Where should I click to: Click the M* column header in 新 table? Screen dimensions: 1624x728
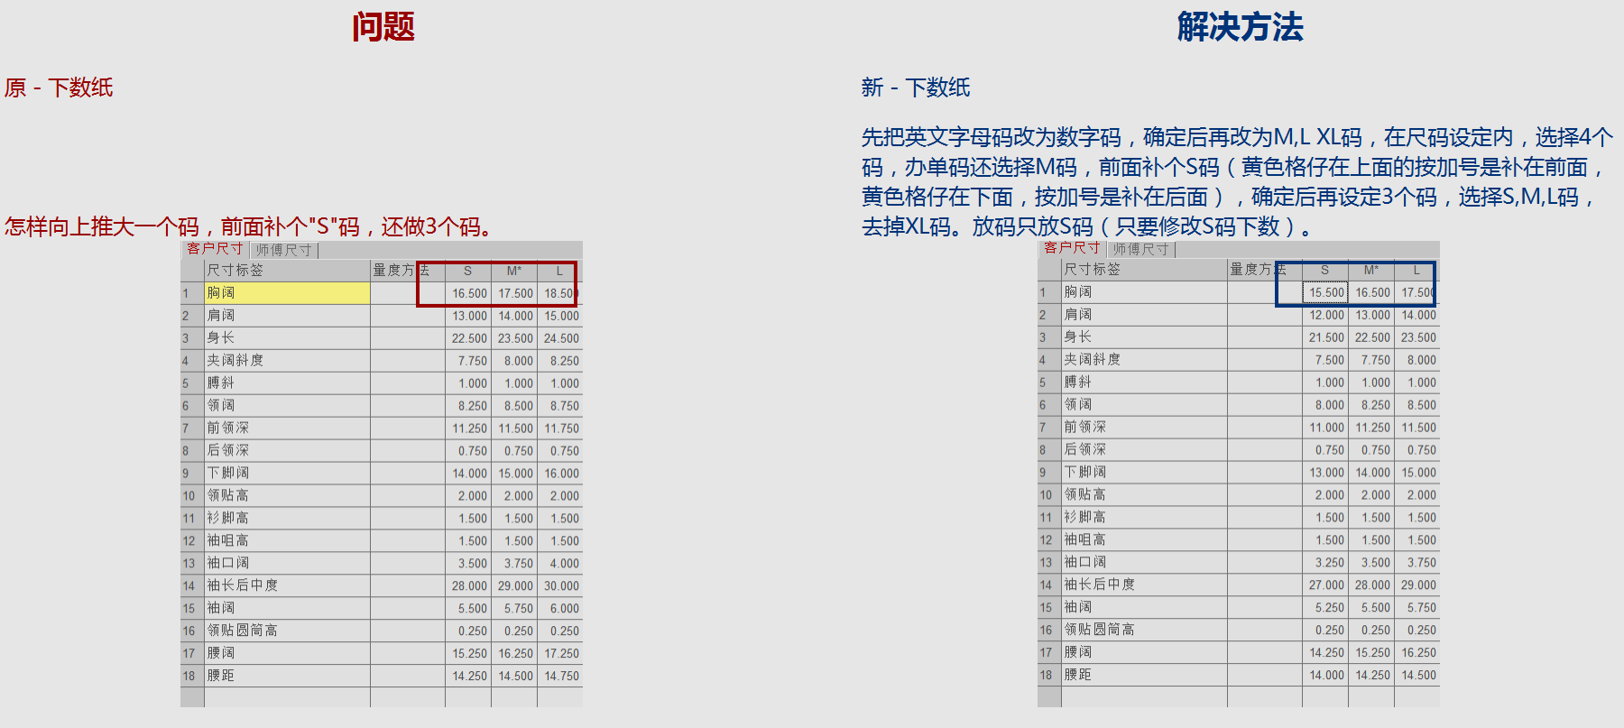coord(1370,270)
